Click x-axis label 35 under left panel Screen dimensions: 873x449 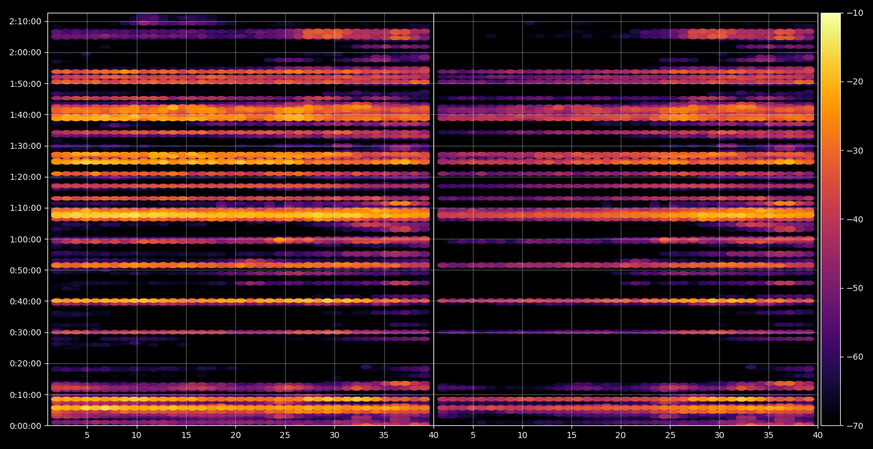[384, 435]
